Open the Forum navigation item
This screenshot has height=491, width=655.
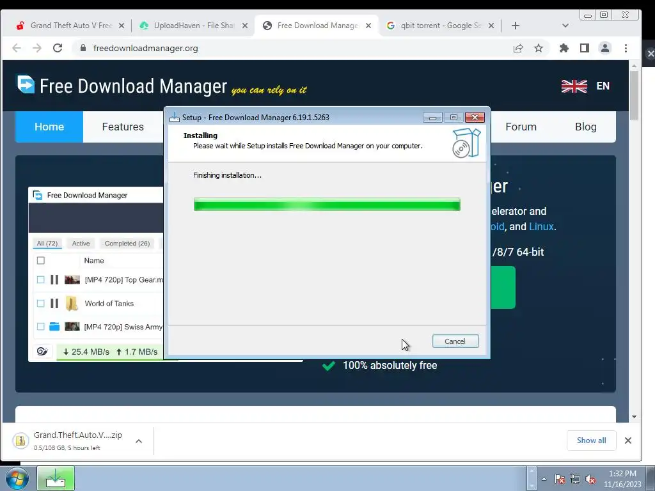521,127
